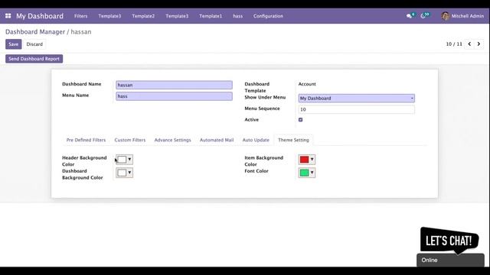Expand Header Background Color picker arrow
Image resolution: width=490 pixels, height=275 pixels.
tap(129, 160)
